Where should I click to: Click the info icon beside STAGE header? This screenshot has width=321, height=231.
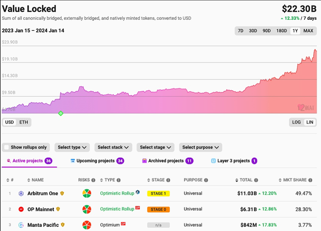(168, 180)
